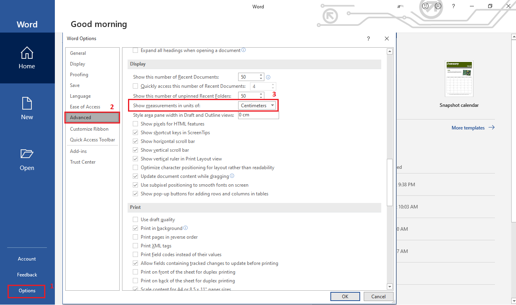Uncheck Show vertical scroll bar
The image size is (516, 305).
135,150
